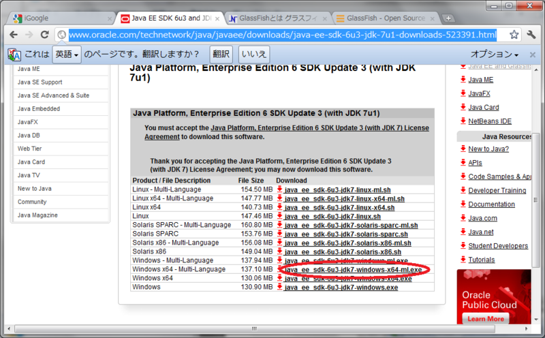
Task: Click the translate bar icon
Action: 14,55
